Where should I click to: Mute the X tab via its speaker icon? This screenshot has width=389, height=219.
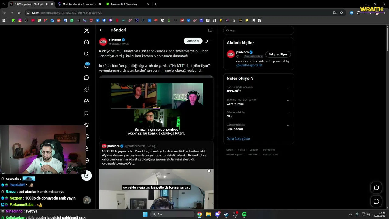point(47,4)
